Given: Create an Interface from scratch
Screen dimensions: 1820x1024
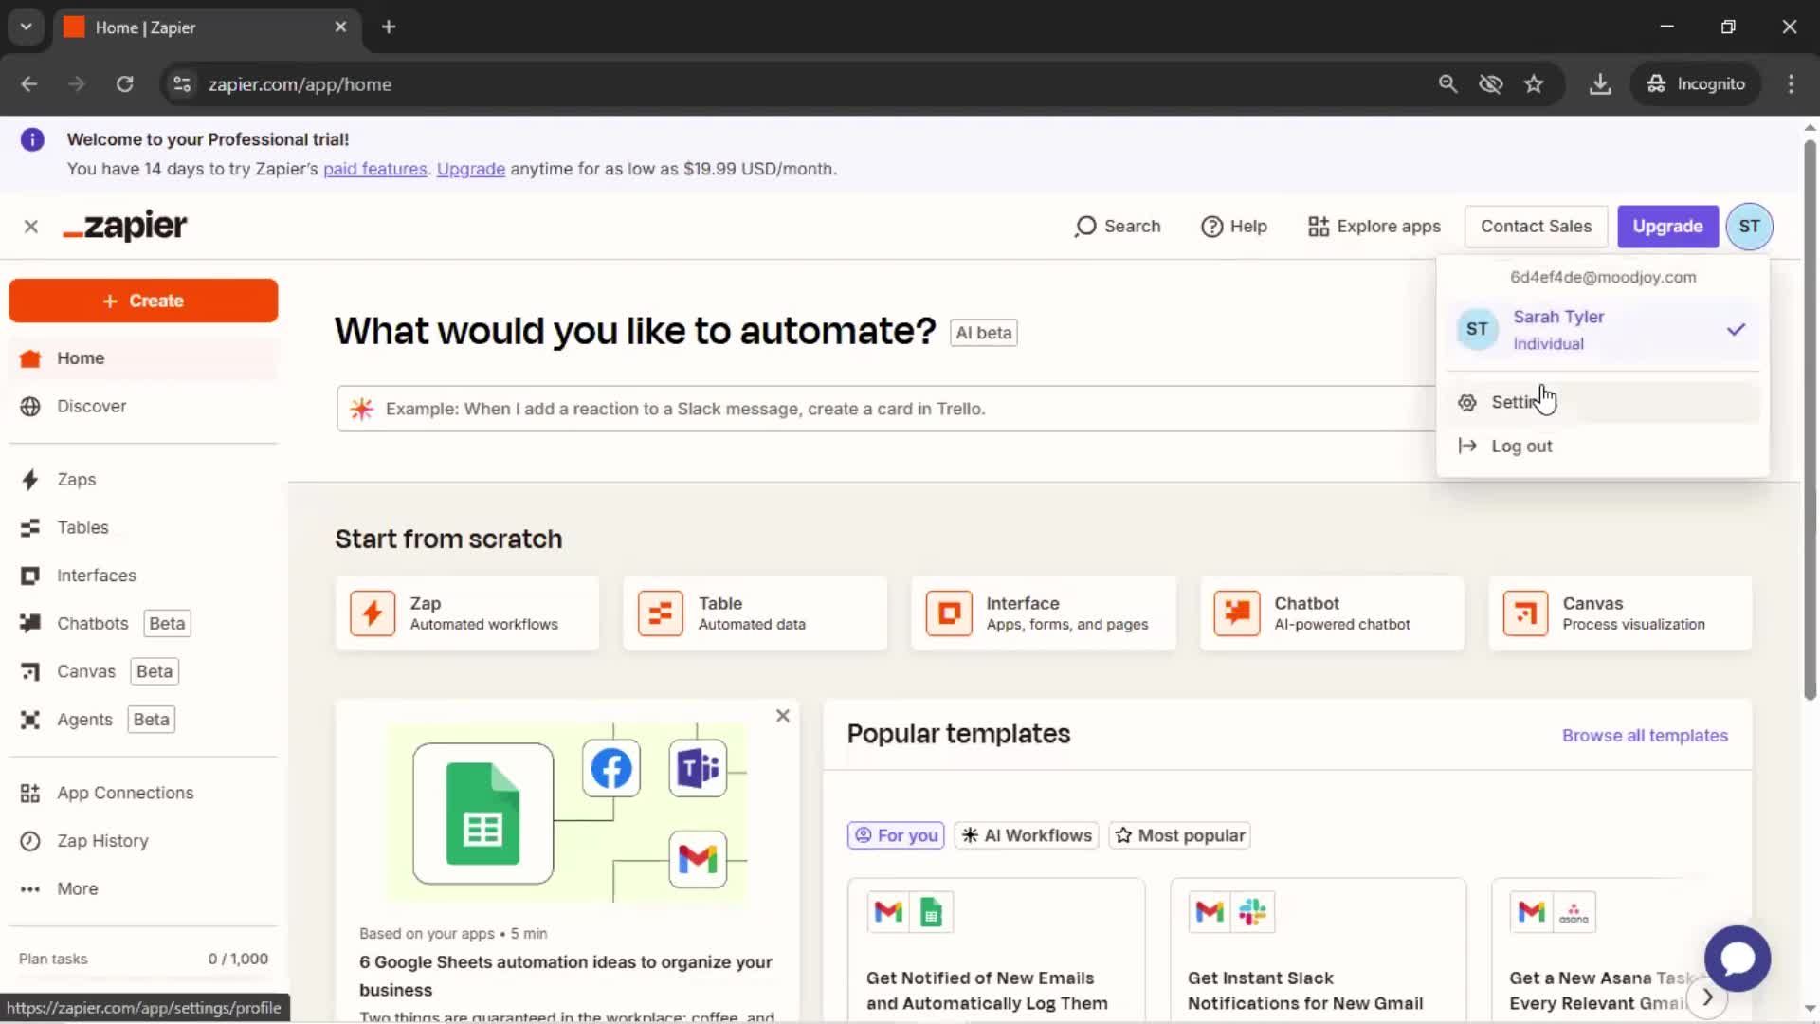Looking at the screenshot, I should click(x=1044, y=613).
